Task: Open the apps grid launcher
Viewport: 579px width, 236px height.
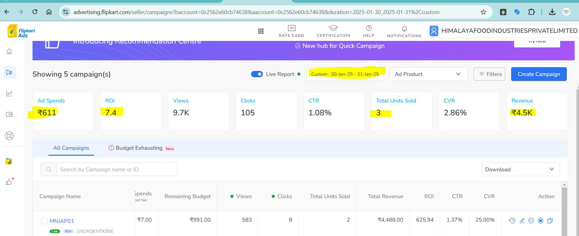Action: pos(261,31)
